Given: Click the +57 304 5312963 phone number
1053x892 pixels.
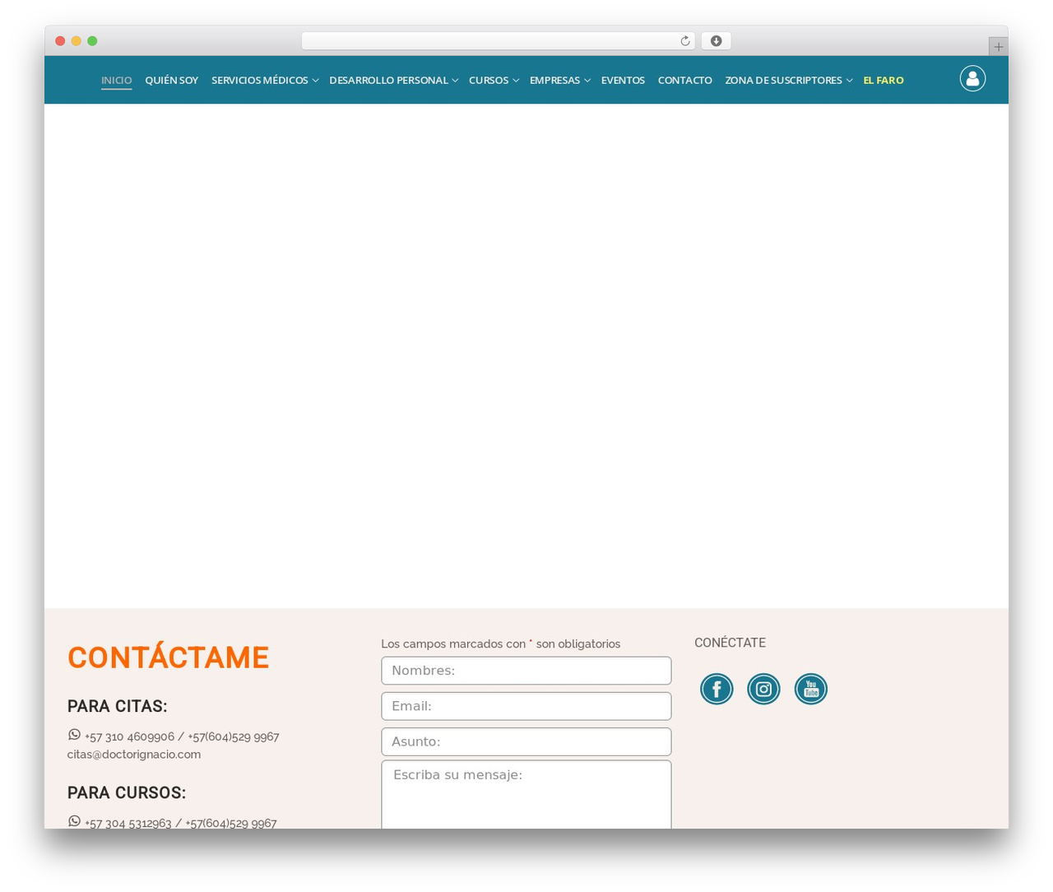Looking at the screenshot, I should (128, 823).
